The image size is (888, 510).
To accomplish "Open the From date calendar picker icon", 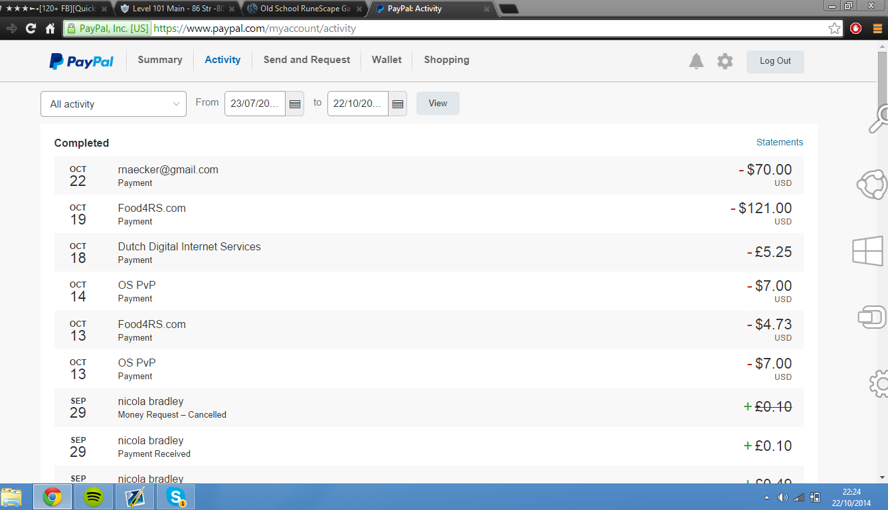I will coord(295,104).
